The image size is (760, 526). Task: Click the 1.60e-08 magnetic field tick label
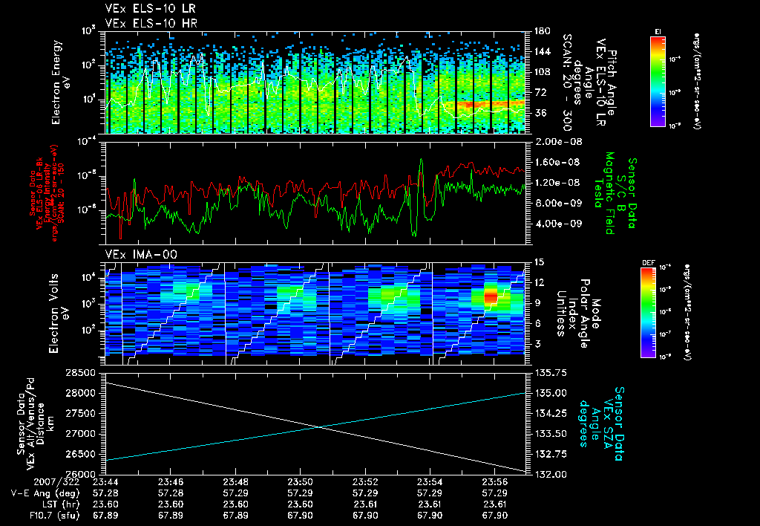(x=558, y=162)
